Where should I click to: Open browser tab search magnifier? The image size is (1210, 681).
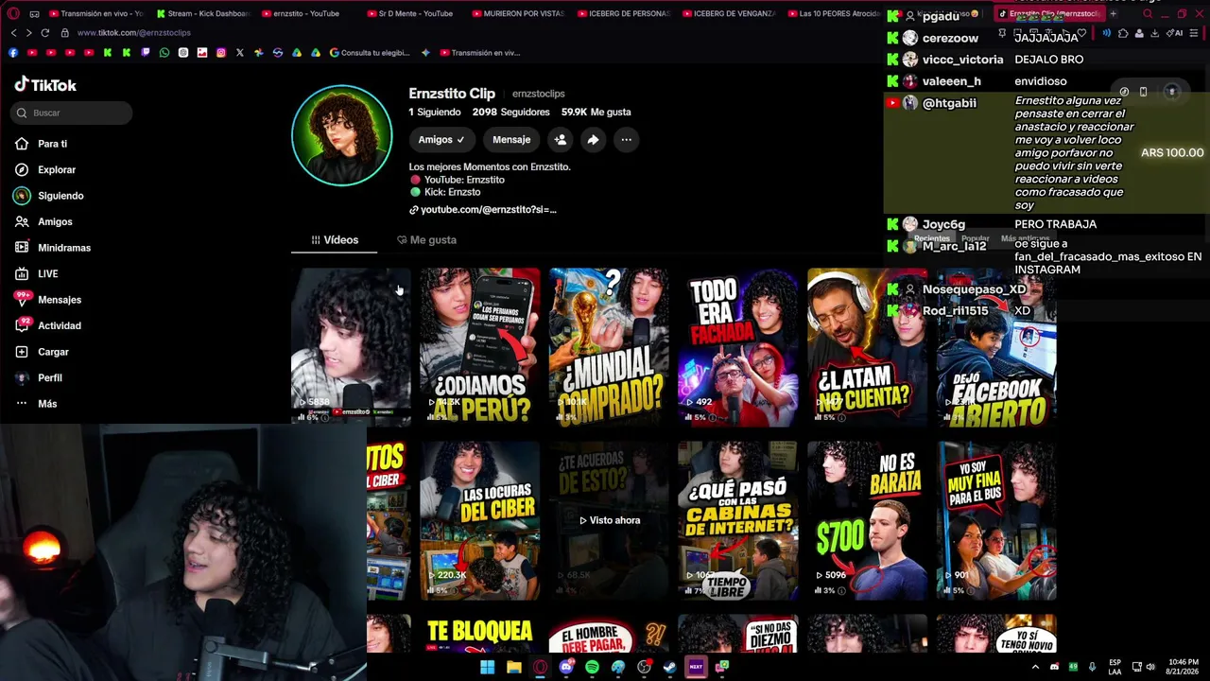pyautogui.click(x=1148, y=14)
